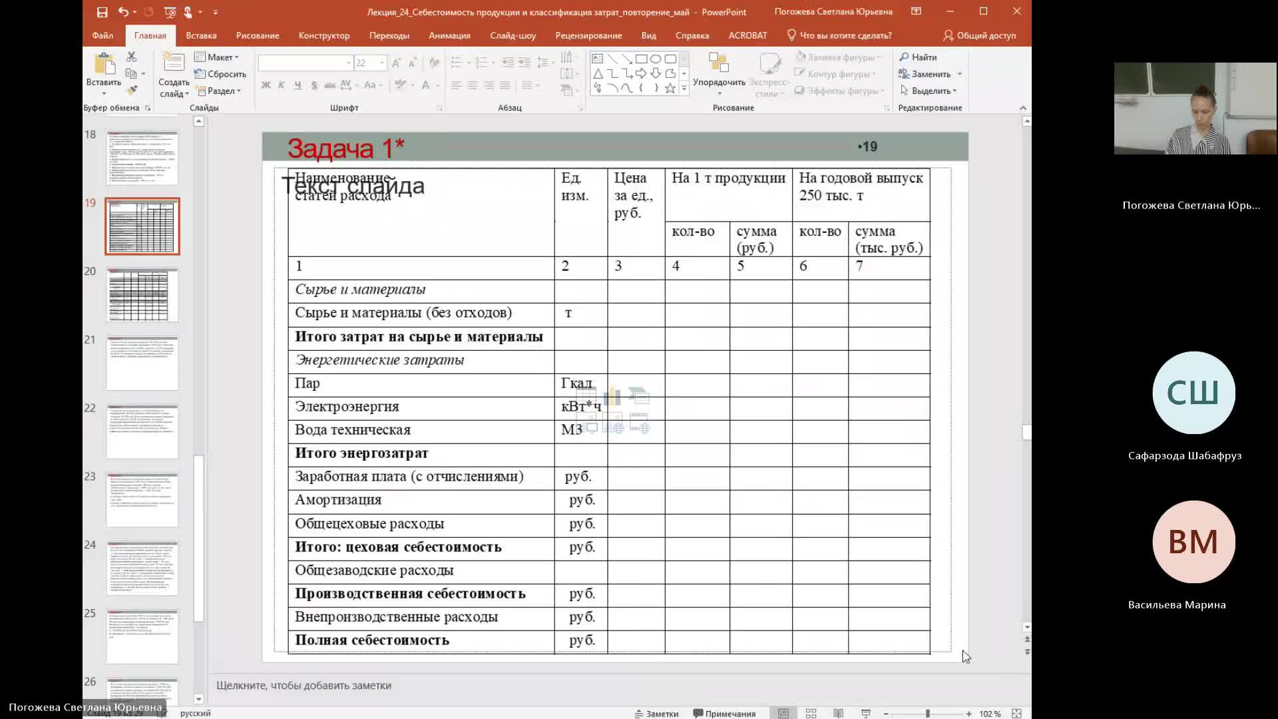This screenshot has height=719, width=1278.
Task: Increase list indent level
Action: point(525,63)
